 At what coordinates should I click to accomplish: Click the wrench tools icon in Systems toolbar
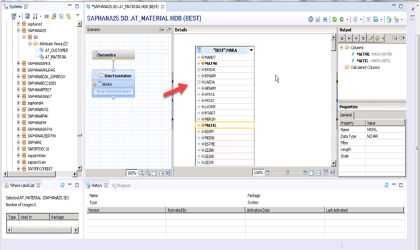pos(35,16)
